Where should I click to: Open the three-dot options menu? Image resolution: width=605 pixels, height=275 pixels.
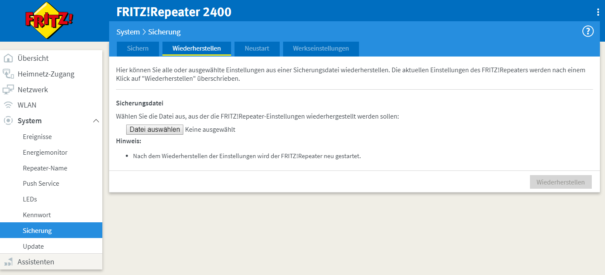[598, 12]
